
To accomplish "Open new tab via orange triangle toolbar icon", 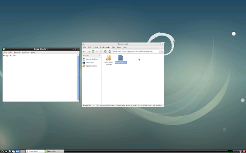I will point(84,51).
